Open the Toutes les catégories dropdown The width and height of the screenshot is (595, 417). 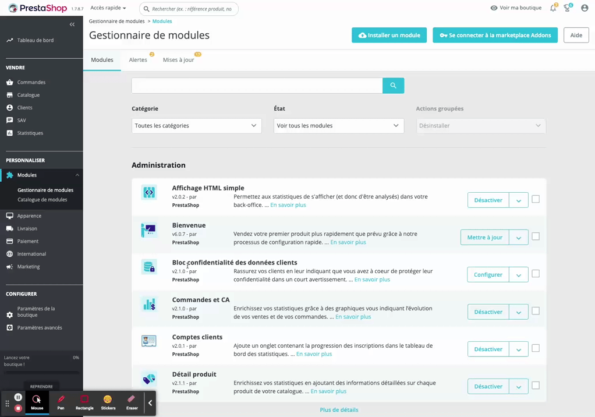pyautogui.click(x=197, y=126)
